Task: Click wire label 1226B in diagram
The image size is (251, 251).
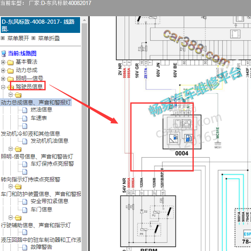Action: coord(154,182)
